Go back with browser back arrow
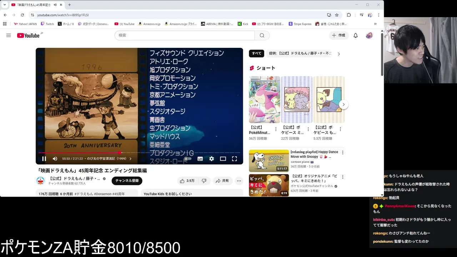457x257 pixels. click(5, 15)
